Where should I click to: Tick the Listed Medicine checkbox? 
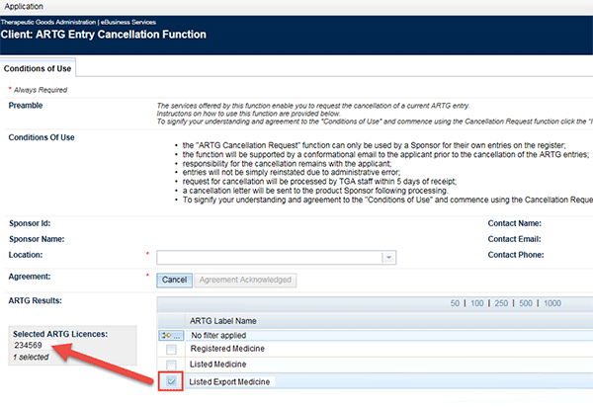coord(172,366)
